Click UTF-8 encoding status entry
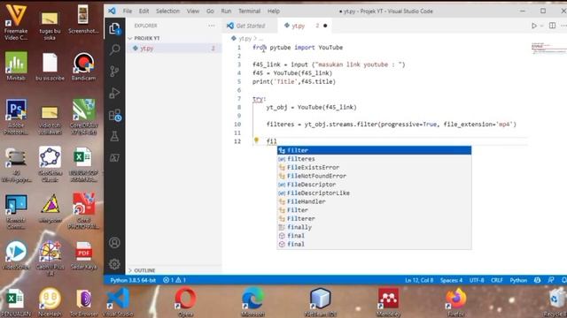 coord(477,280)
